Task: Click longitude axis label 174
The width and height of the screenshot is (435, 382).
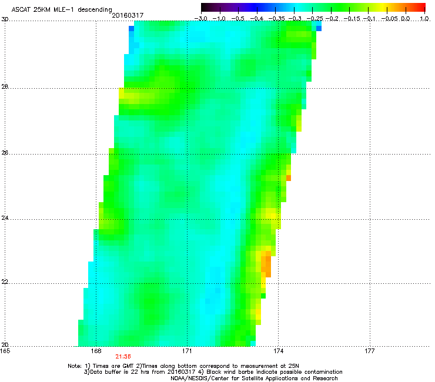Action: click(x=278, y=351)
